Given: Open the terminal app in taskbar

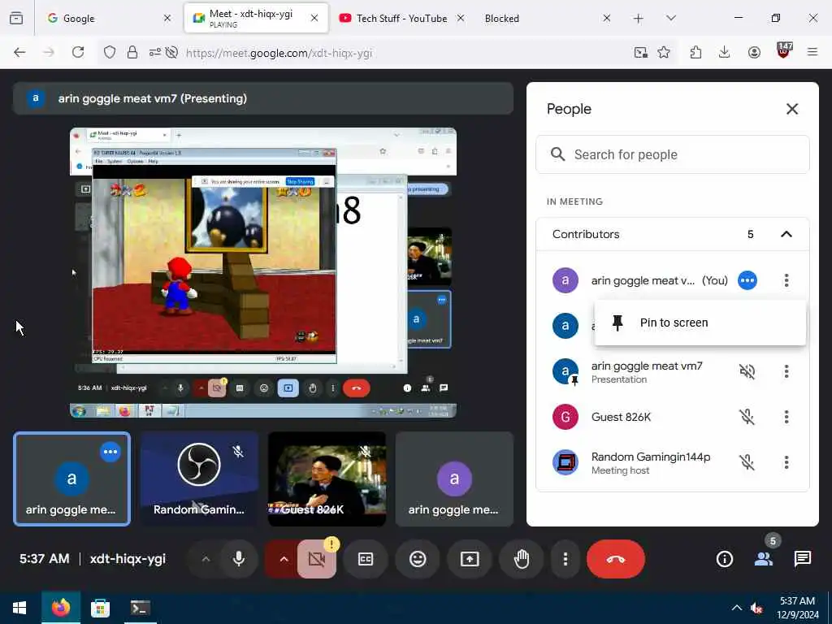Looking at the screenshot, I should coord(140,608).
